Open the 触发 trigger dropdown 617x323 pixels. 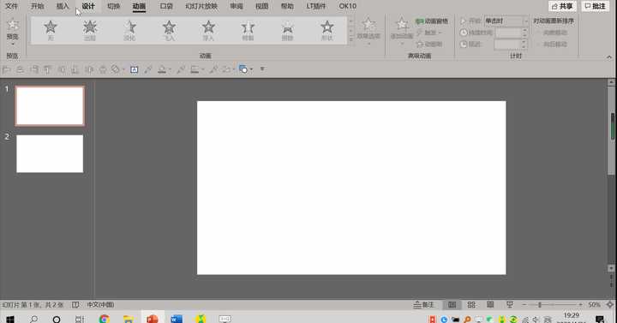click(429, 33)
